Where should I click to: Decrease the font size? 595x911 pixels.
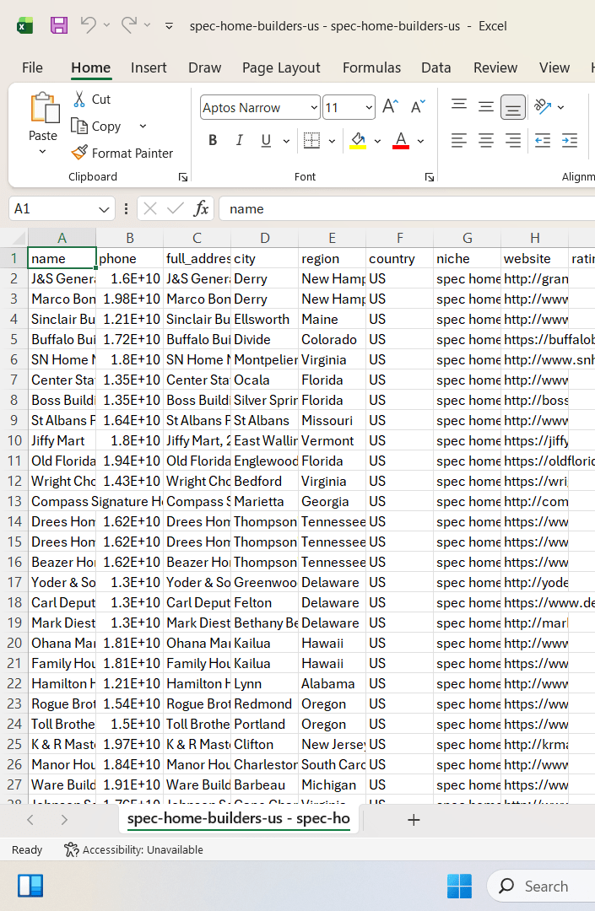419,107
